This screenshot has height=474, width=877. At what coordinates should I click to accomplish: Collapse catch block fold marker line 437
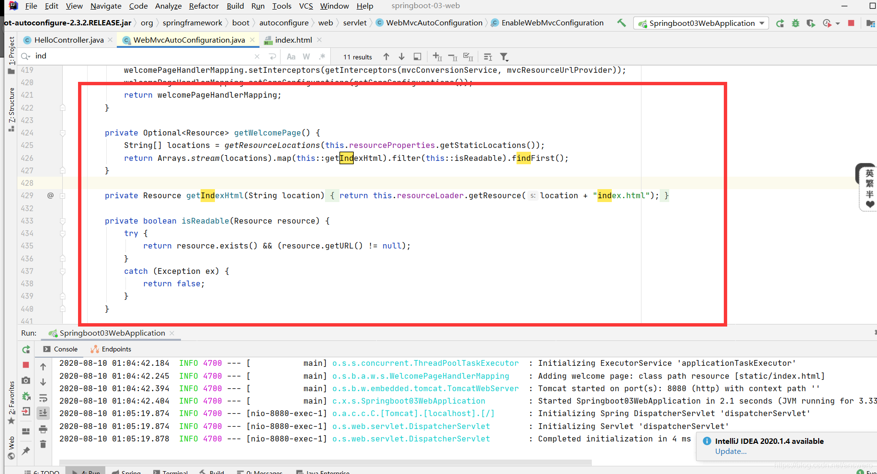tap(63, 271)
